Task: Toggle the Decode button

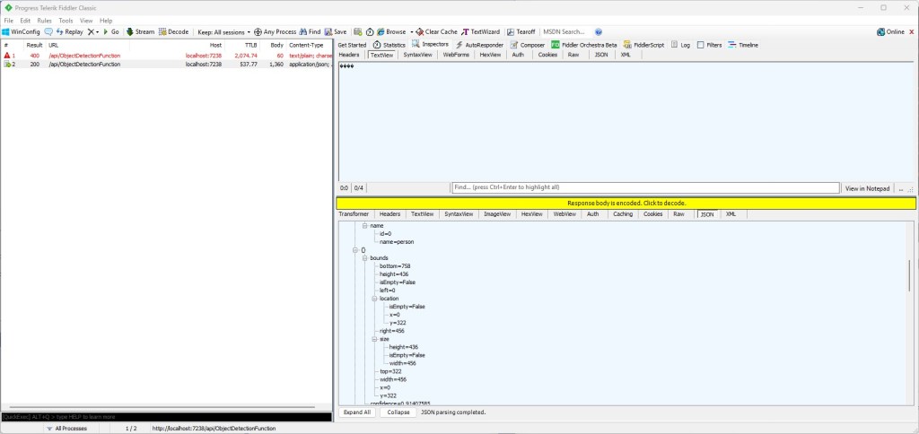Action: 174,31
